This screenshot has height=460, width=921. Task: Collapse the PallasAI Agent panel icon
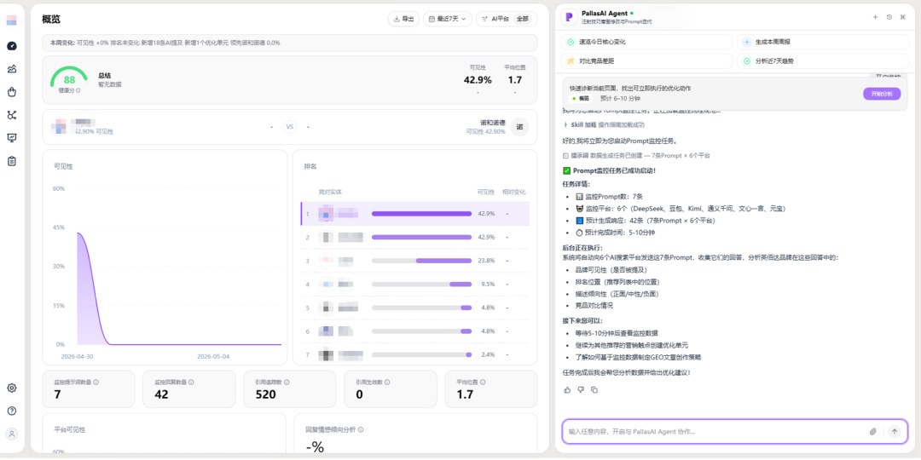[903, 17]
